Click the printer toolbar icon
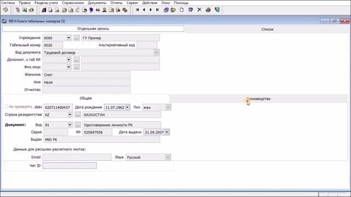Viewport: 351px width, 197px height. pyautogui.click(x=208, y=10)
